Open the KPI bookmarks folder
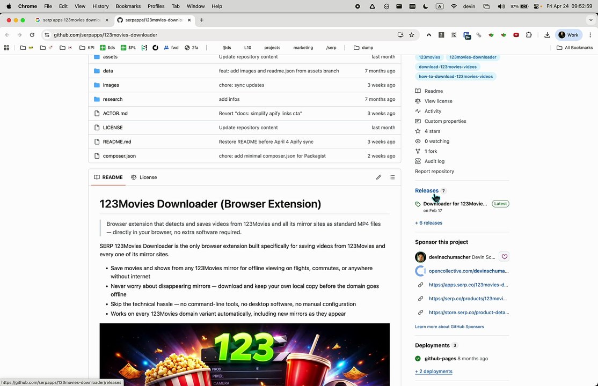 click(x=86, y=48)
